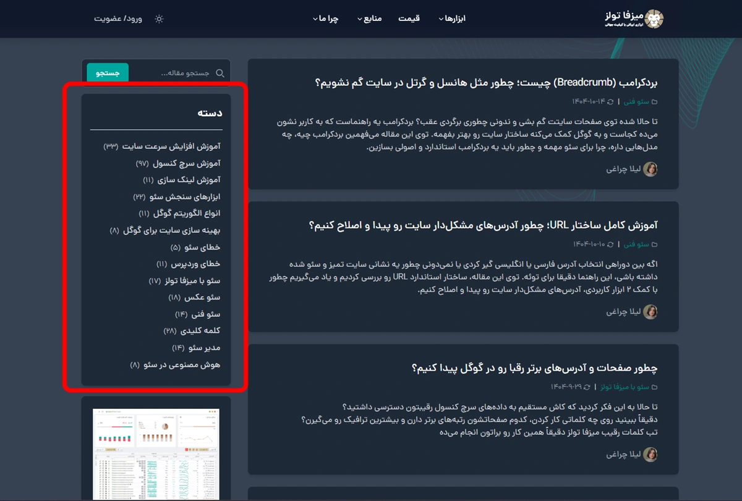Expand the چرا ما dropdown menu
The width and height of the screenshot is (742, 501).
click(x=325, y=19)
